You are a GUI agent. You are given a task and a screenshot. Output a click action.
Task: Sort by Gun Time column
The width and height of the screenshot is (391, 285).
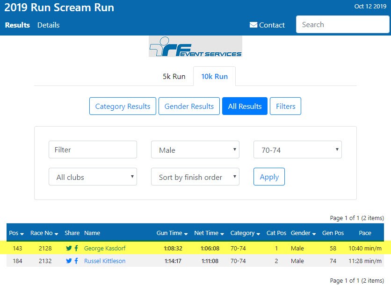click(x=172, y=233)
